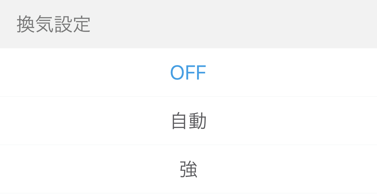Set ventilation to 自動 (auto)

(188, 121)
